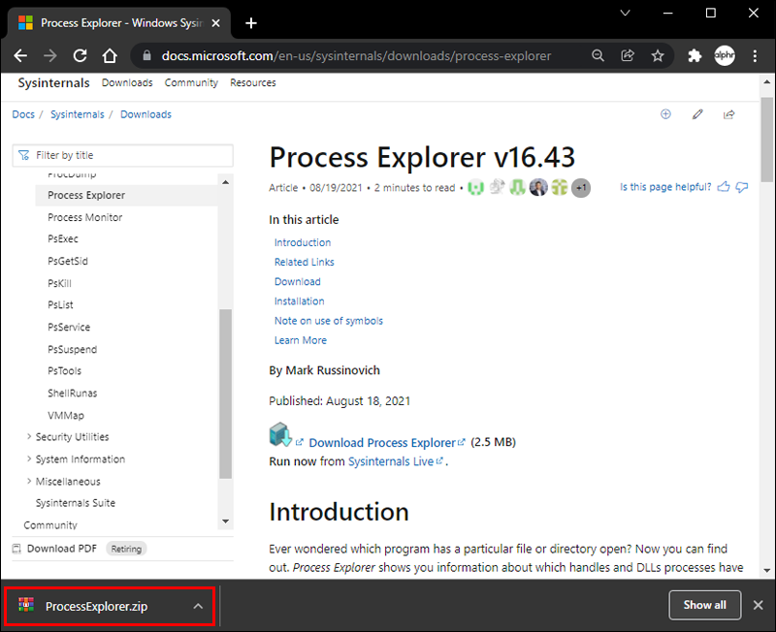Close the downloads bar with the X

tap(759, 605)
